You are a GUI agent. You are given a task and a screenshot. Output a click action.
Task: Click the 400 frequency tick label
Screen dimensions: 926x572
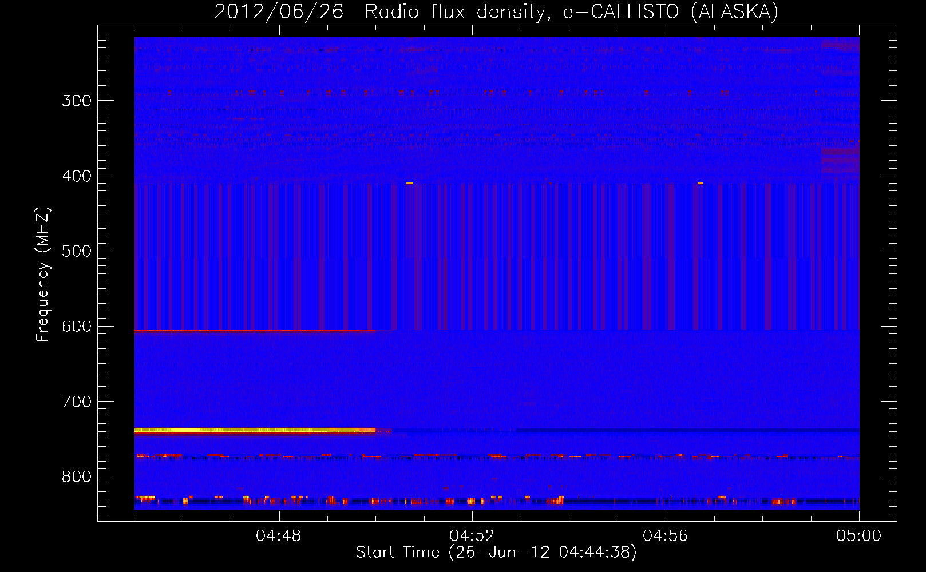[77, 176]
